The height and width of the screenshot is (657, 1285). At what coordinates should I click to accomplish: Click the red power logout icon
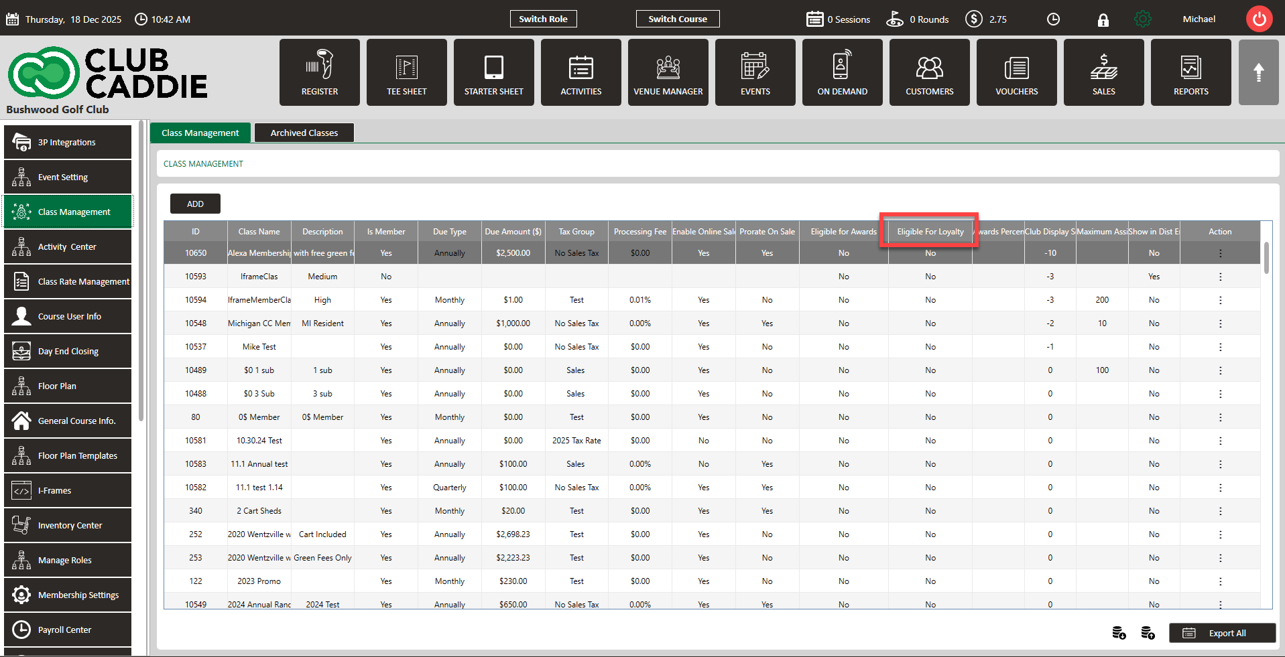pyautogui.click(x=1259, y=19)
